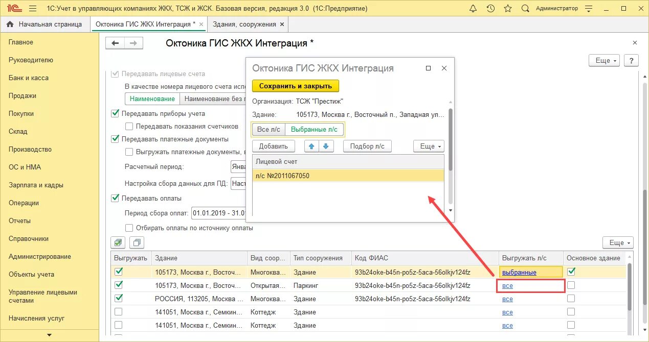Close the Здания, сооружения tab
The width and height of the screenshot is (649, 342).
(282, 24)
